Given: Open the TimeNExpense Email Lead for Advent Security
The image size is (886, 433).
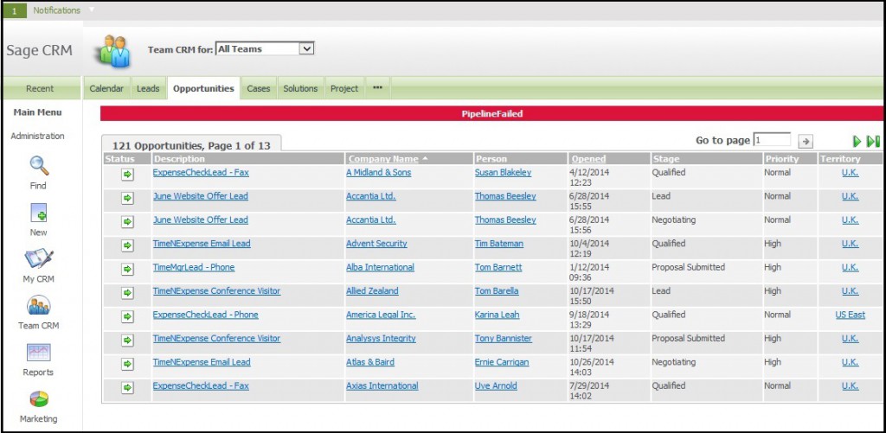Looking at the screenshot, I should pyautogui.click(x=202, y=244).
